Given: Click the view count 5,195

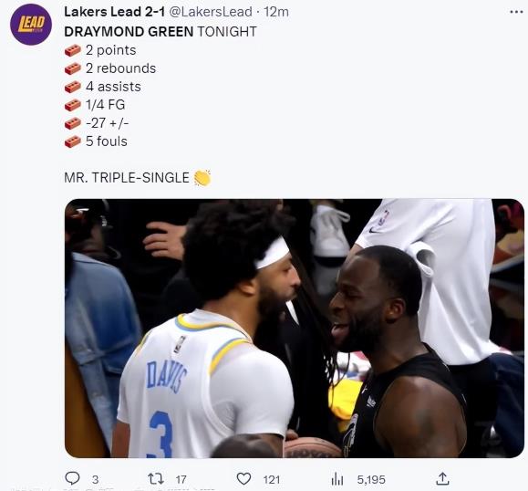Looking at the screenshot, I should pyautogui.click(x=371, y=479).
